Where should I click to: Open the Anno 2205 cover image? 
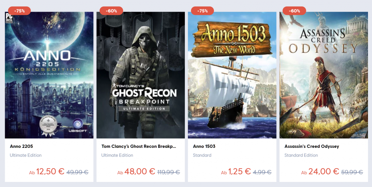49,75
